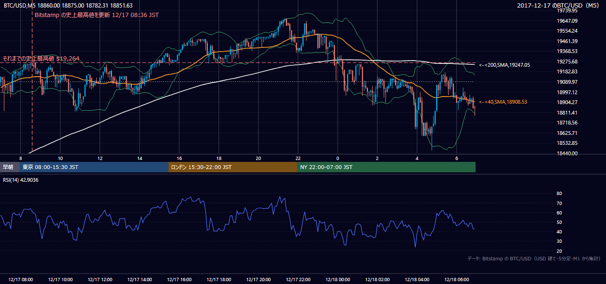This screenshot has height=284, width=606.
Task: Click the bottom date label 12/17 08:00
Action: click(20, 280)
